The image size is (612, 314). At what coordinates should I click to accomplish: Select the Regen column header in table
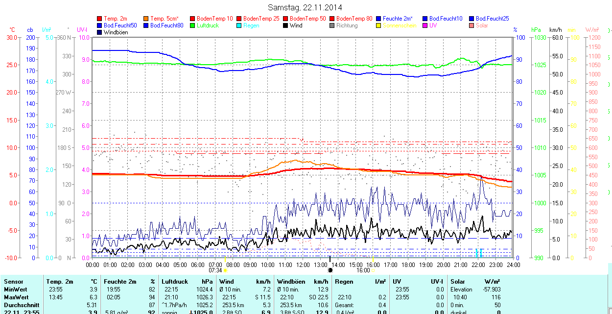point(344,282)
